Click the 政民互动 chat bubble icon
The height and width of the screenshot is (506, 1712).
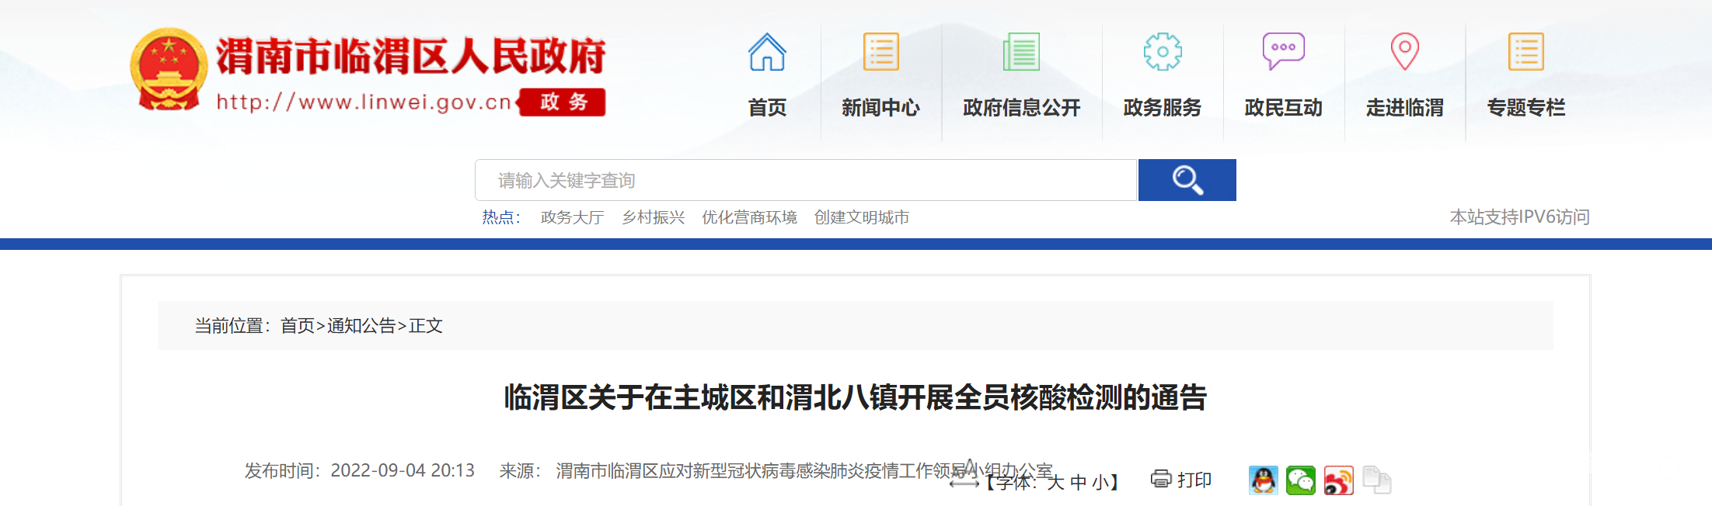(1283, 52)
